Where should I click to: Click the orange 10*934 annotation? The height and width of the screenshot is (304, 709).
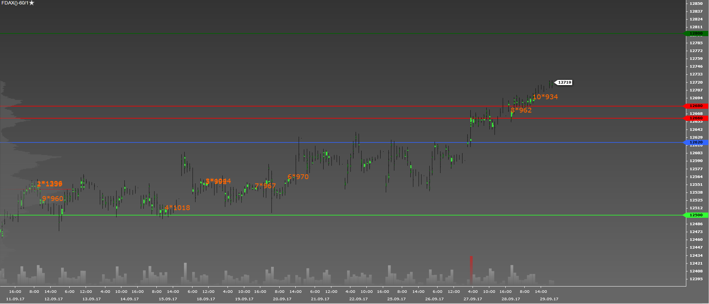pyautogui.click(x=545, y=97)
